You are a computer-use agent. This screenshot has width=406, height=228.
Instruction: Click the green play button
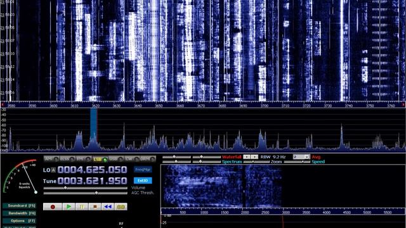click(x=69, y=206)
